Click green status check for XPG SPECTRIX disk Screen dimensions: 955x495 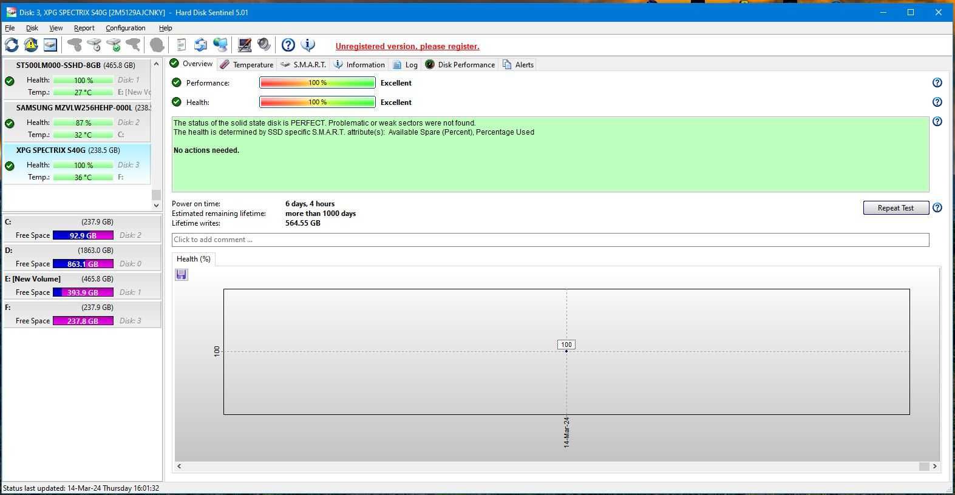click(x=10, y=166)
